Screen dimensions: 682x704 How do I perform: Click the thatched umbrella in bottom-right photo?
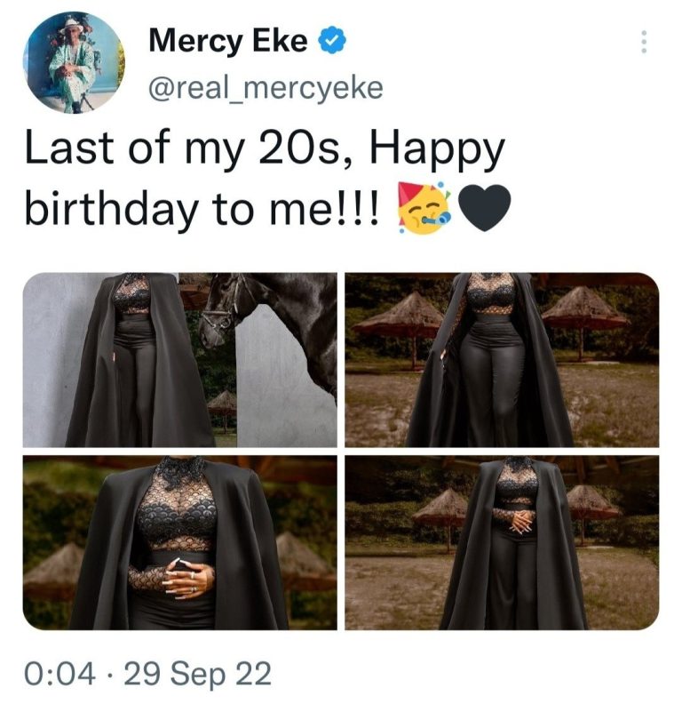click(440, 508)
